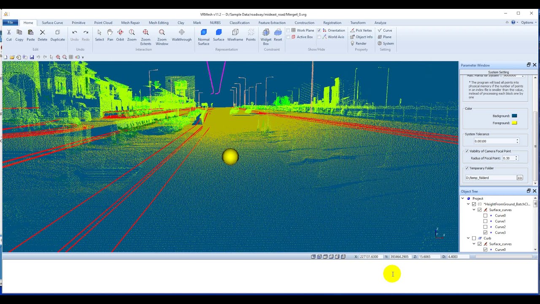
Task: Check the Curve1 visibility box
Action: coord(485,221)
